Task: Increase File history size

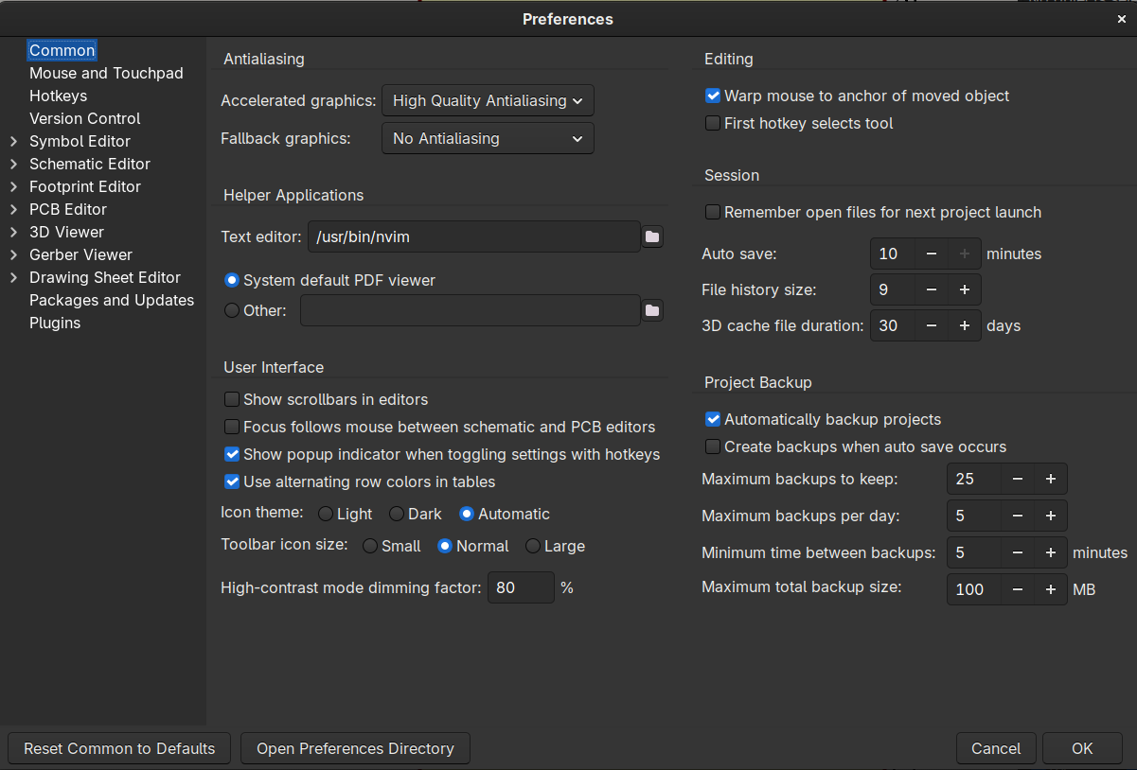Action: [965, 289]
